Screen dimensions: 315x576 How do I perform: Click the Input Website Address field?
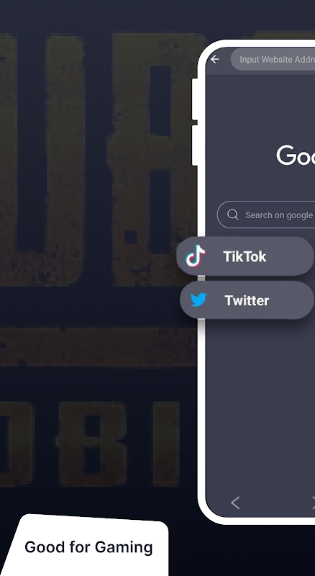(273, 59)
